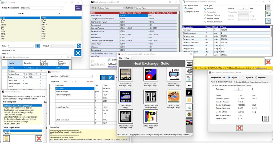The height and width of the screenshot is (143, 273).
Task: Click Temperature field in Air Properties window
Action: pyautogui.click(x=239, y=89)
